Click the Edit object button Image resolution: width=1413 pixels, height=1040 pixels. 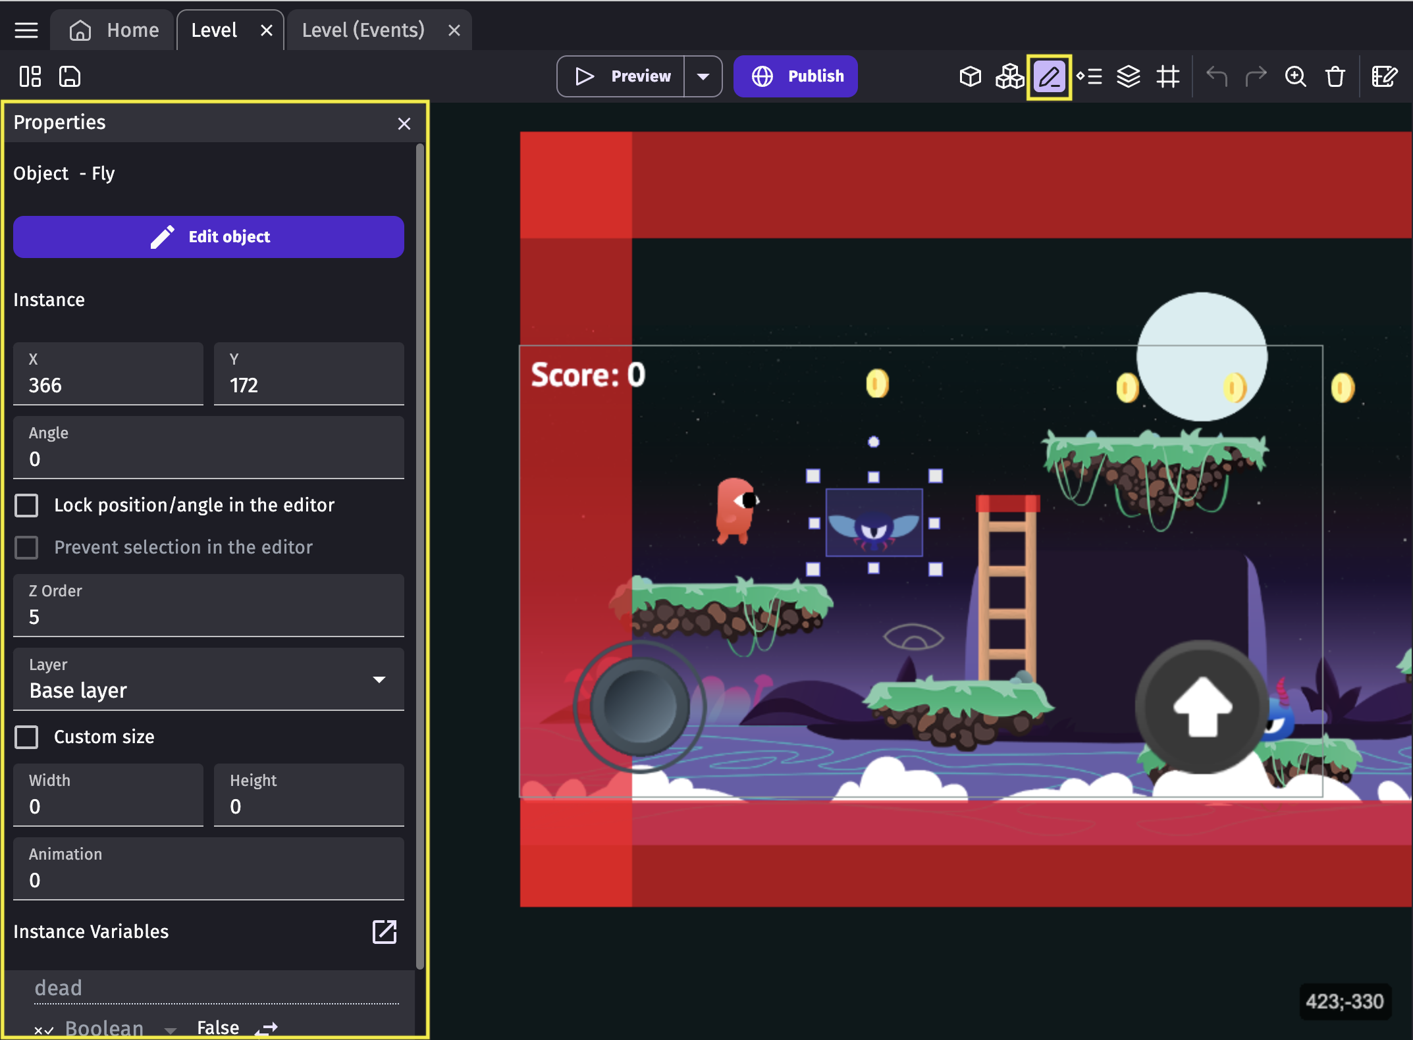[208, 237]
